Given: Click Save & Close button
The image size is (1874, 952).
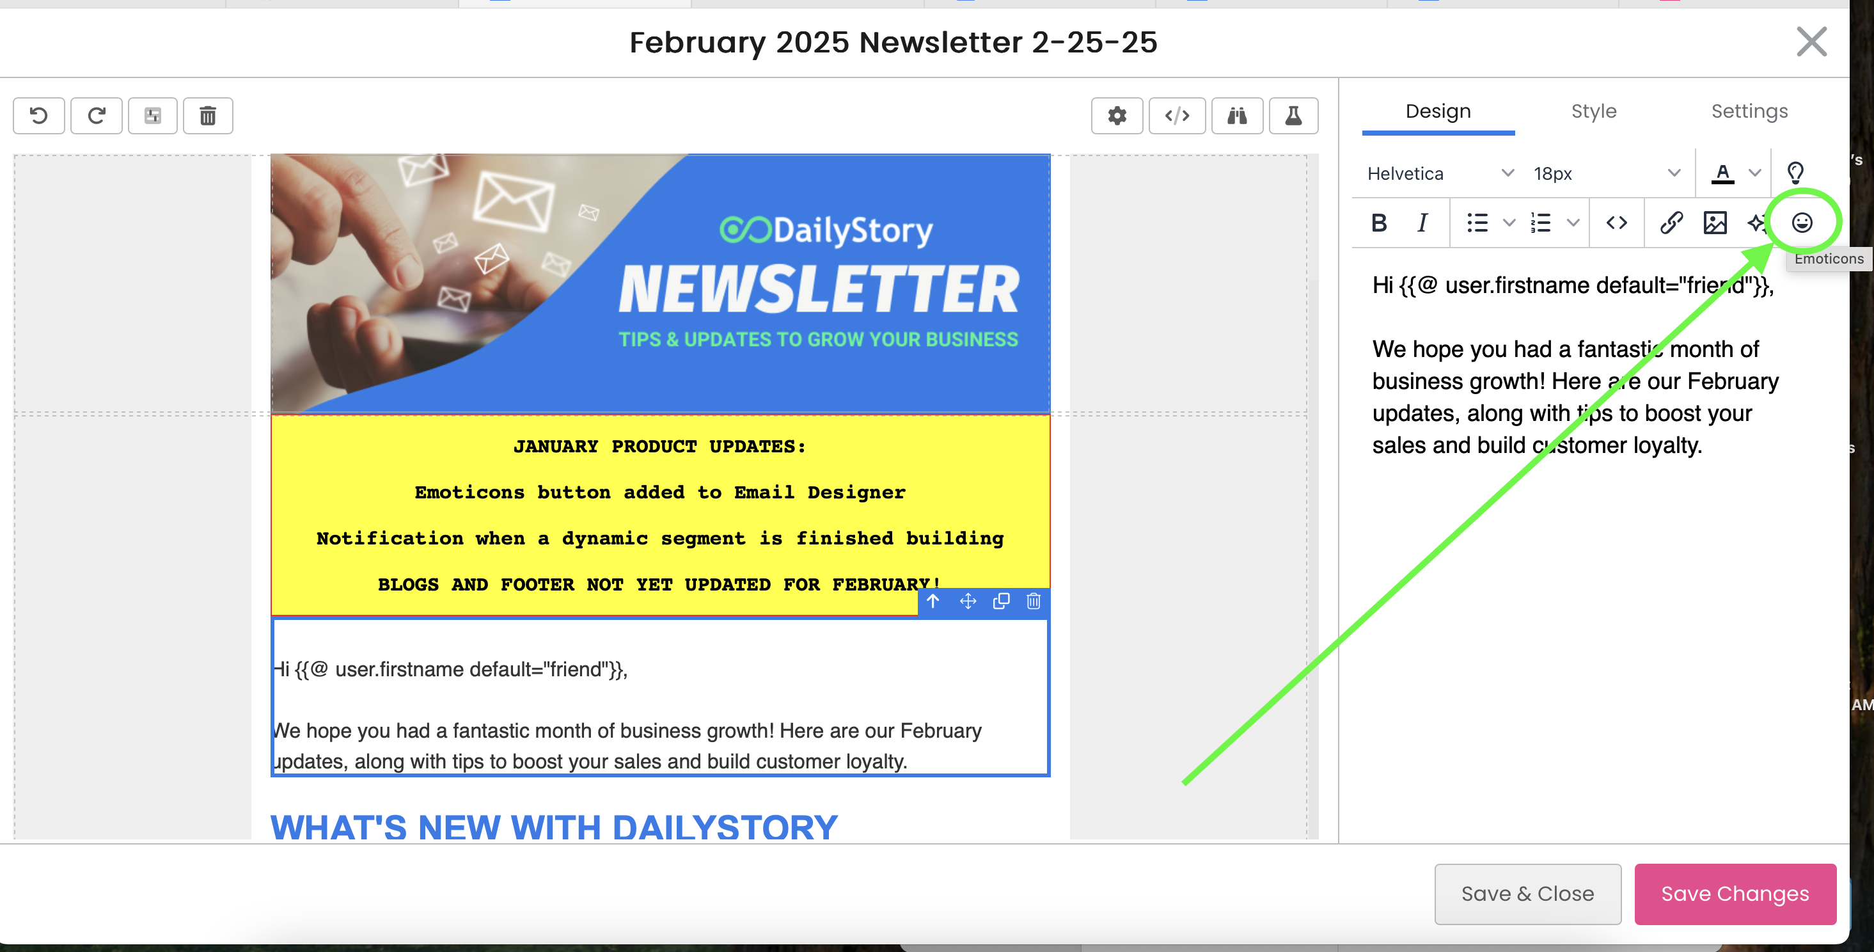Looking at the screenshot, I should [x=1527, y=894].
